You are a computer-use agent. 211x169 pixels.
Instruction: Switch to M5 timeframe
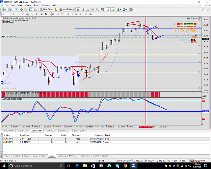click(58, 14)
